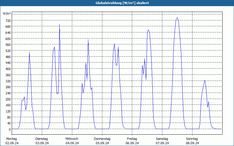Click the Mittwoch day label
This screenshot has height=146, width=234.
pyautogui.click(x=72, y=139)
